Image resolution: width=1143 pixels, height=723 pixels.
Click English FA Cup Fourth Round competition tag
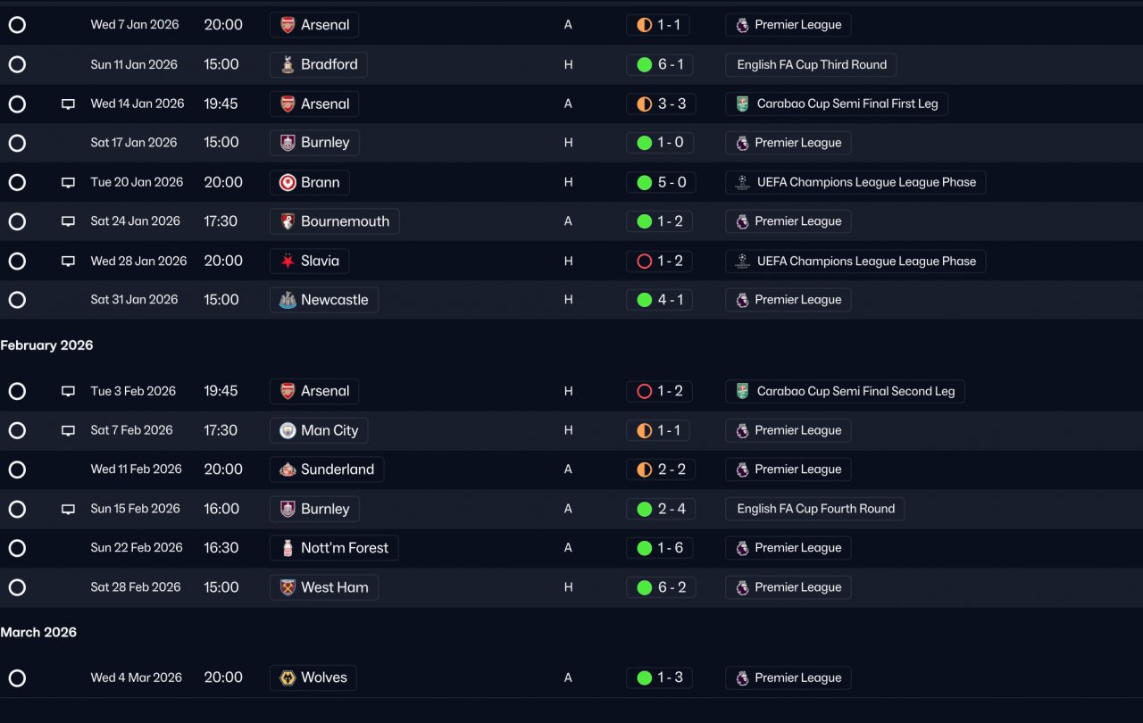(x=815, y=509)
